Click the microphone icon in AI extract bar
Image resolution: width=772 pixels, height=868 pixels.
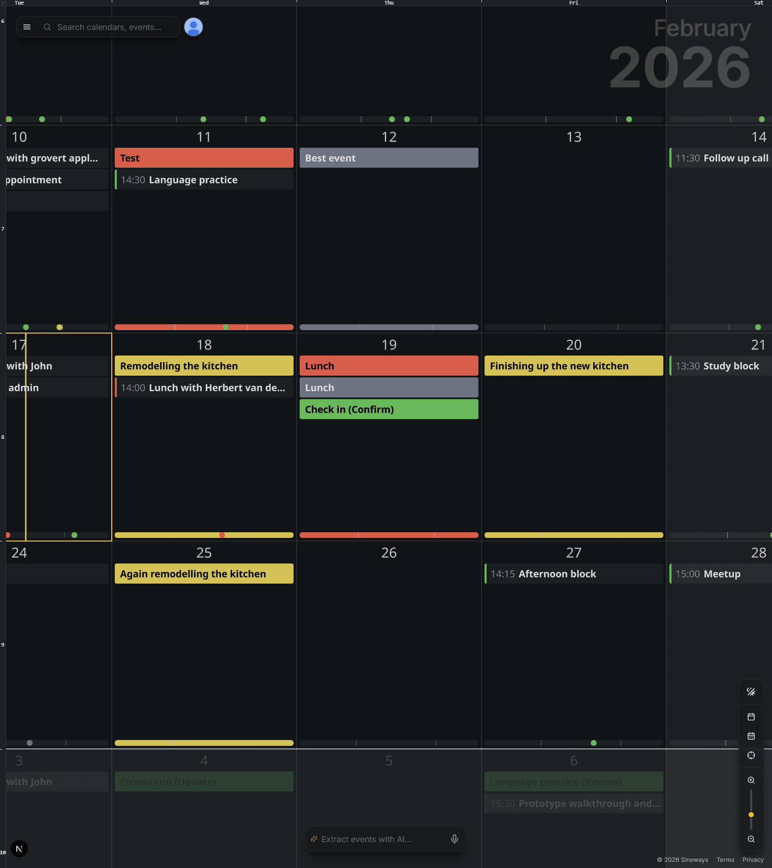(455, 839)
